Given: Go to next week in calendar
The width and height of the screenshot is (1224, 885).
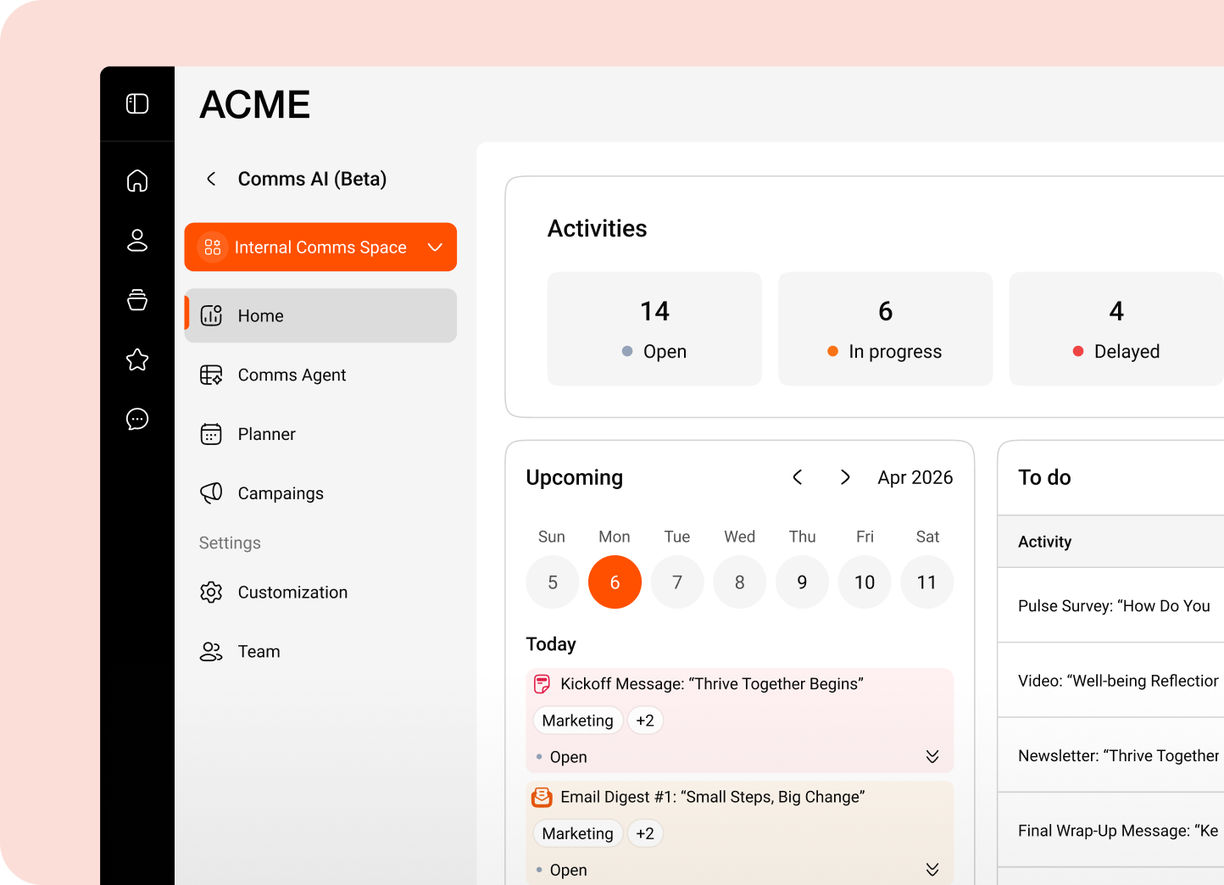Looking at the screenshot, I should click(x=844, y=477).
